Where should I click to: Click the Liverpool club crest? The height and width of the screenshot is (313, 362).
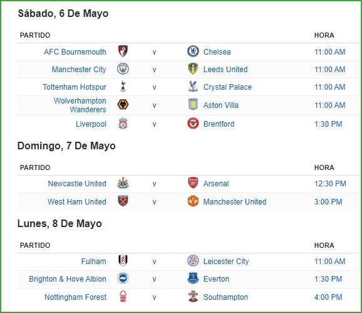click(123, 123)
